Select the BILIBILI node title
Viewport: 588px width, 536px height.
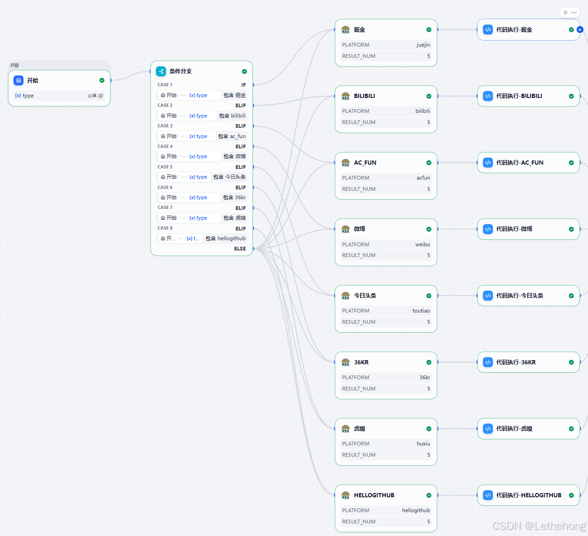point(364,96)
